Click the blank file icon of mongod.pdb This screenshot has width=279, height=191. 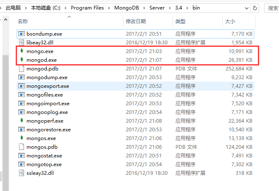click(x=22, y=69)
